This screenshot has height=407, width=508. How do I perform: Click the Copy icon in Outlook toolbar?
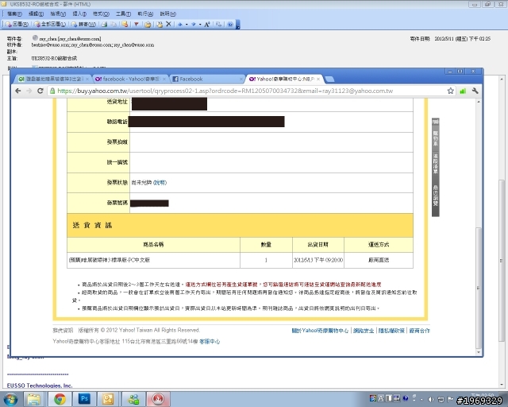pos(114,25)
